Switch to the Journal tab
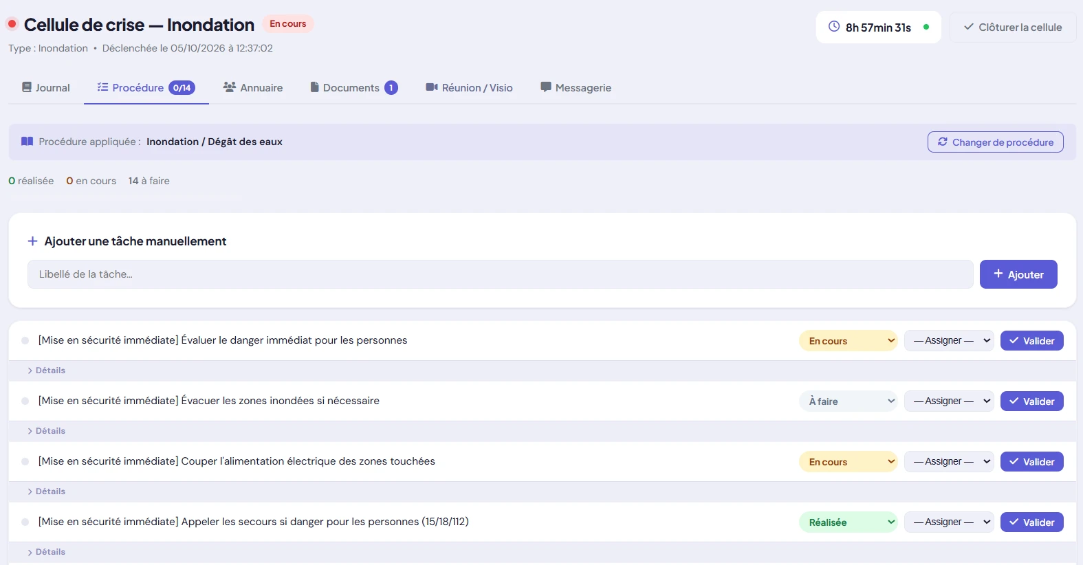The width and height of the screenshot is (1083, 565). [x=46, y=88]
